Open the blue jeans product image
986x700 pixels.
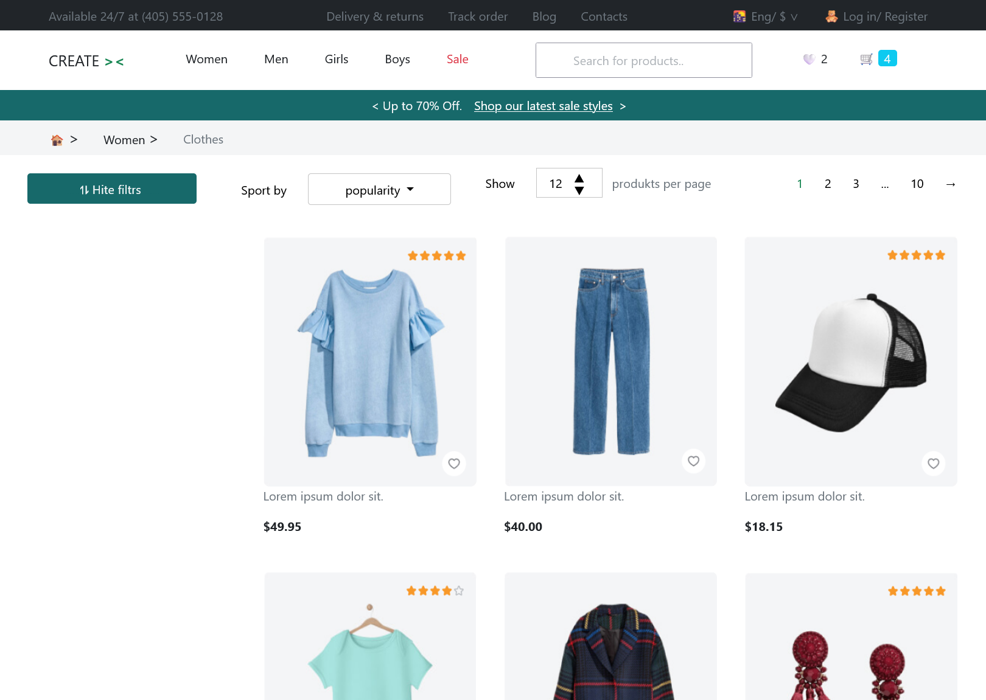tap(611, 361)
